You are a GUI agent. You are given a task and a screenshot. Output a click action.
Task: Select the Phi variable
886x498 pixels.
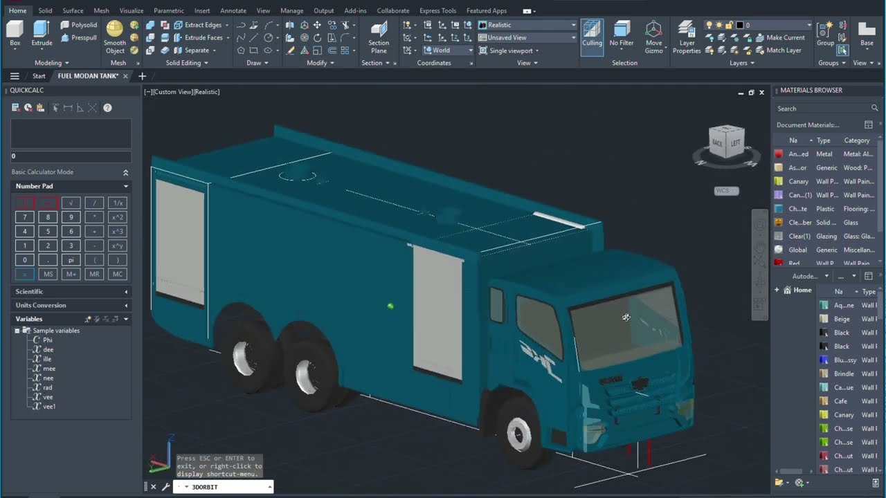point(47,340)
